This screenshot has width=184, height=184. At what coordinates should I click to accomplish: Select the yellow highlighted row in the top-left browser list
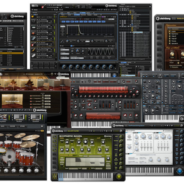(11, 53)
